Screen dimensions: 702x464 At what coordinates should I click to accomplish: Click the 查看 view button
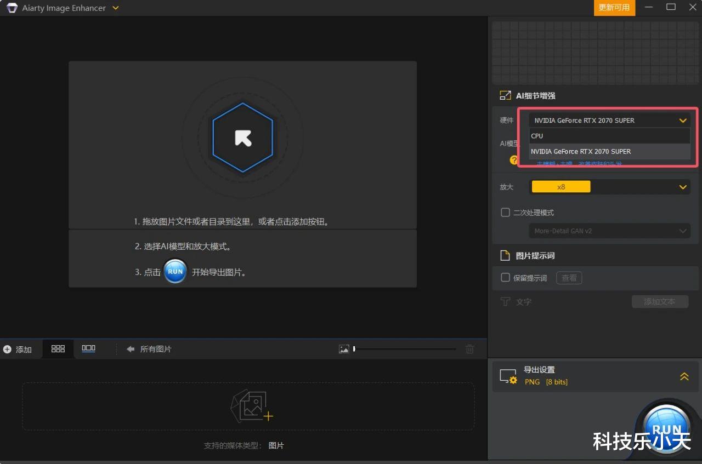569,278
